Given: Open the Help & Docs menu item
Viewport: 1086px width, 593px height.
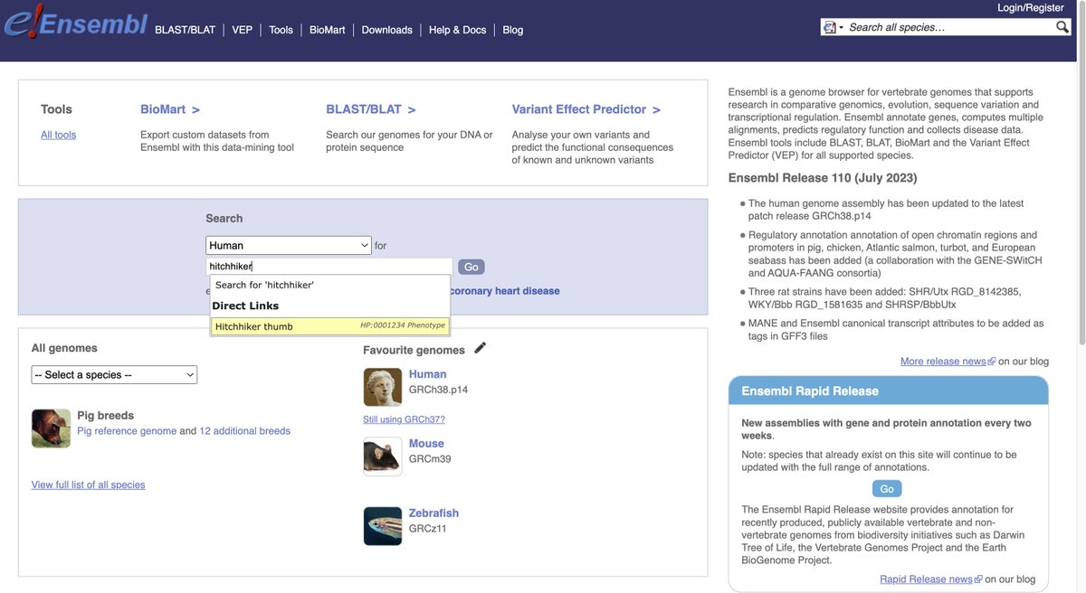Looking at the screenshot, I should 458,30.
